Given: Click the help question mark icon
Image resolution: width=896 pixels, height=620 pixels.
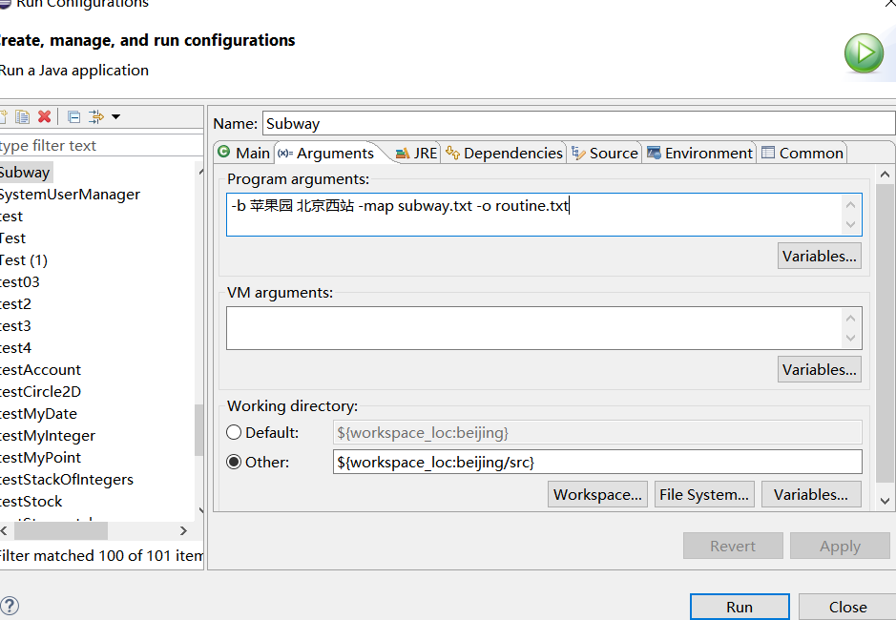Looking at the screenshot, I should point(9,606).
